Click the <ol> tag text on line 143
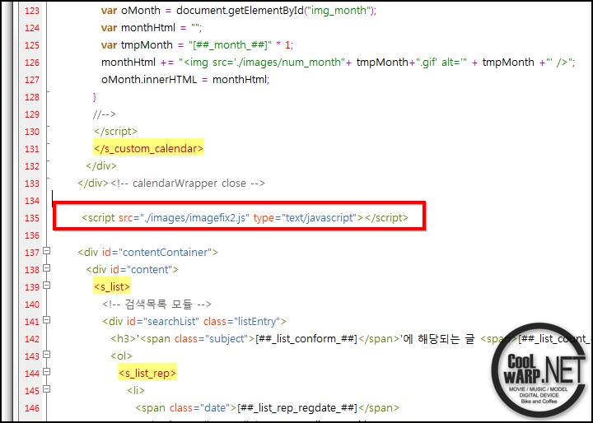Viewport: 593px width, 423px height. pyautogui.click(x=121, y=356)
